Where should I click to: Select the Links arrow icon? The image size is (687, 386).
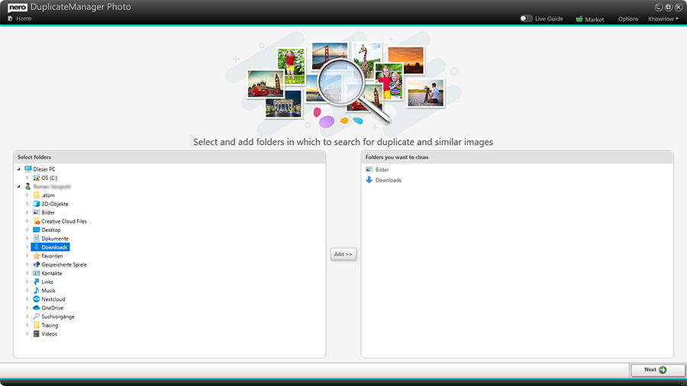click(x=37, y=281)
